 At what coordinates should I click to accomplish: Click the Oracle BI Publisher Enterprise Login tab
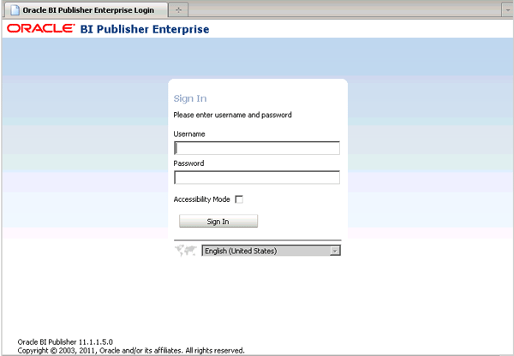click(x=86, y=9)
